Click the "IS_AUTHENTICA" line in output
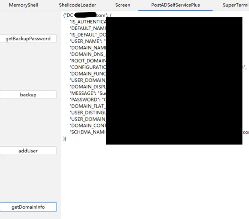 (88, 22)
